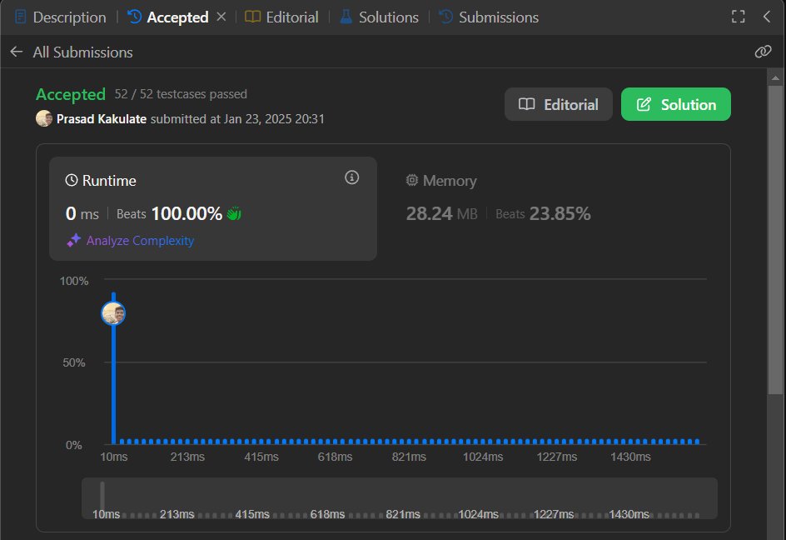Click the Runtime clock icon
The image size is (786, 540).
[72, 180]
